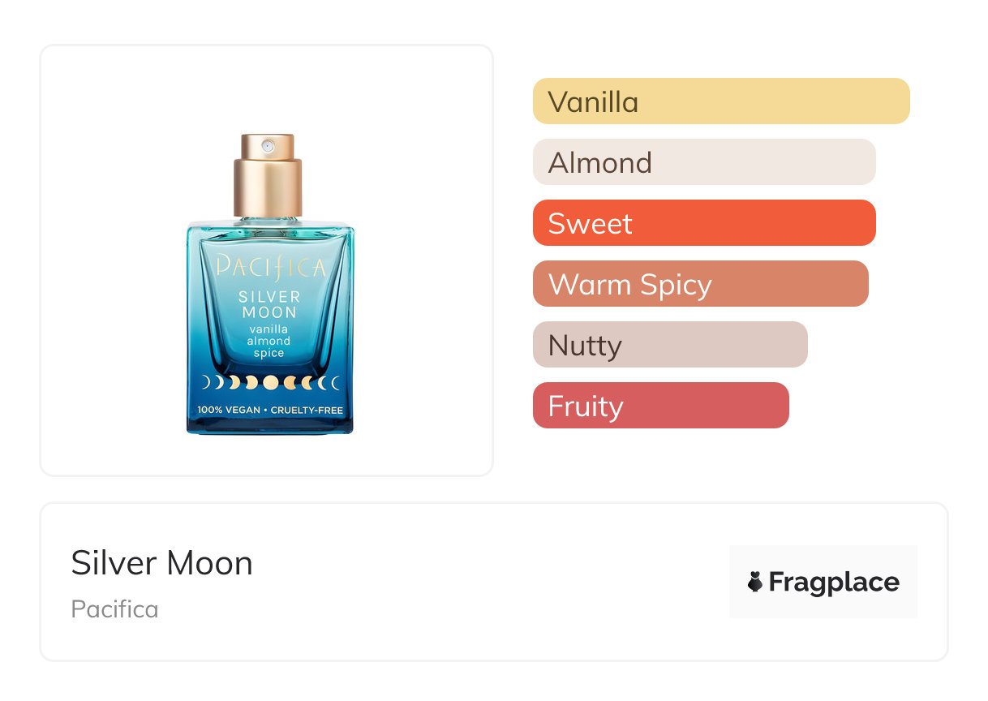The height and width of the screenshot is (701, 988).
Task: Click the Fragplace badge box
Action: click(x=823, y=582)
